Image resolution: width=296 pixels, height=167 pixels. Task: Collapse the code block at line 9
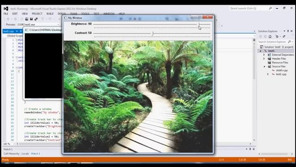pos(17,67)
